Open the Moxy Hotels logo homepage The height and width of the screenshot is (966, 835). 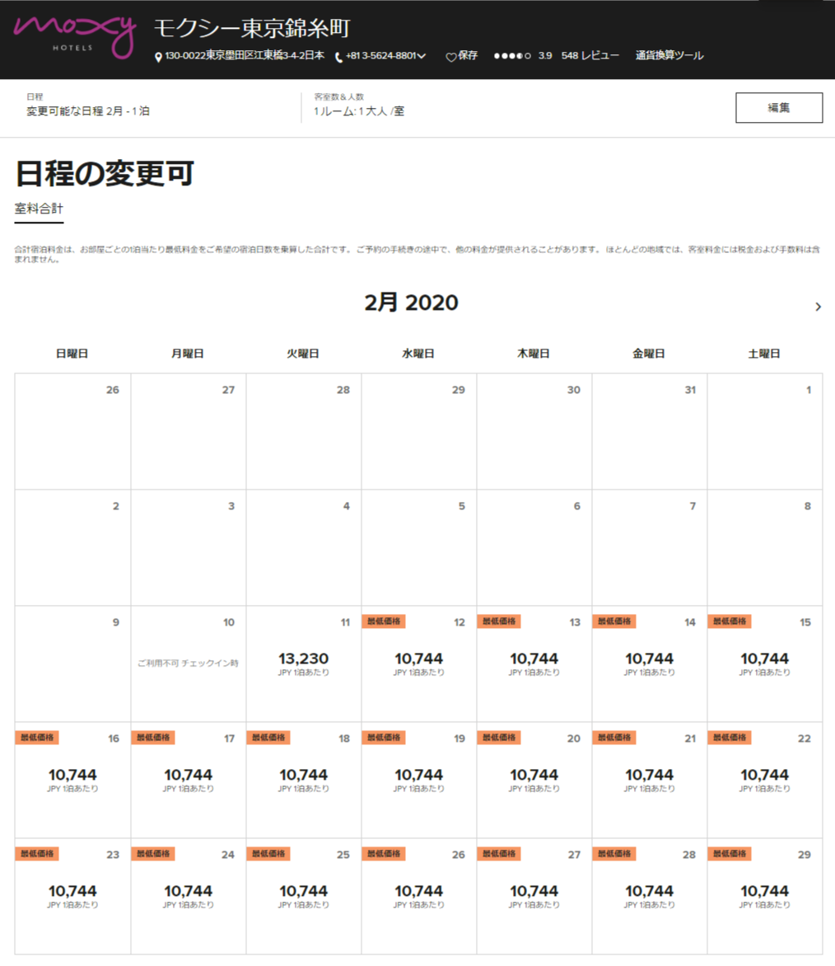point(74,36)
